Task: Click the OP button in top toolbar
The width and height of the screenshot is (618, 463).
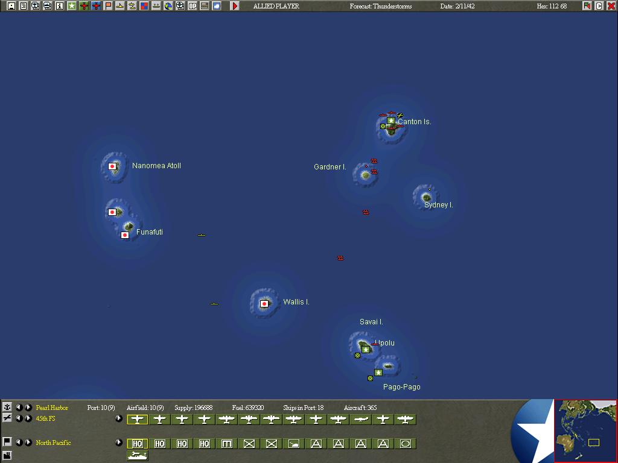Action: 193,6
